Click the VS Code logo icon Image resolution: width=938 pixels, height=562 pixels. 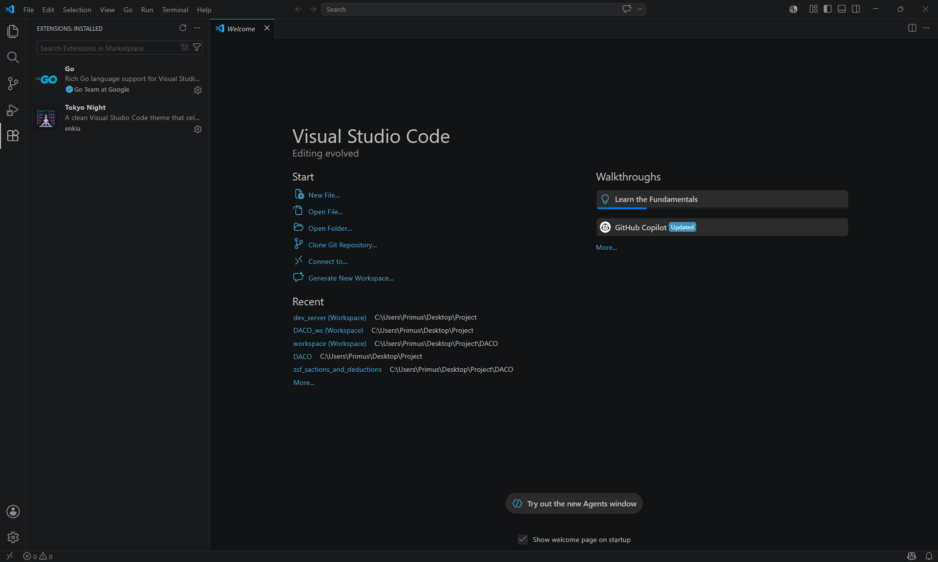(x=10, y=9)
